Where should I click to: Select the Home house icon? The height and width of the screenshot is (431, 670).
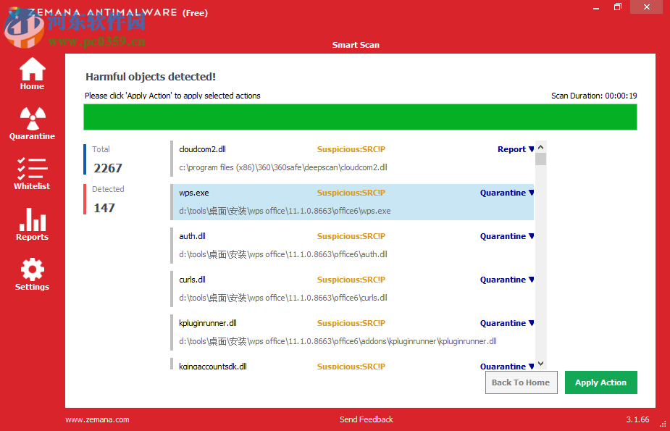[31, 69]
